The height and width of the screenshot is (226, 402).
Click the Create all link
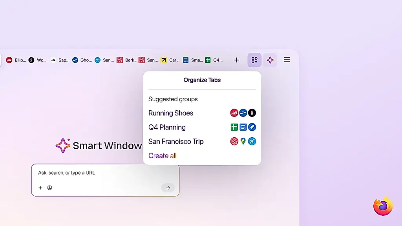[162, 155]
